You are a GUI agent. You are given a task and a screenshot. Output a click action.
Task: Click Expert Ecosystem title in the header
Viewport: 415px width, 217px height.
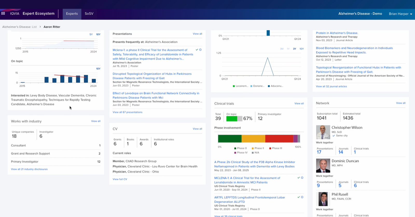(x=39, y=13)
